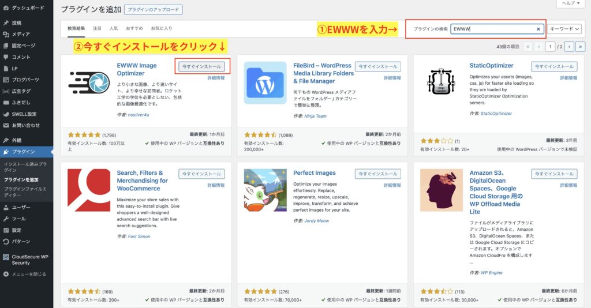Open the キーワード search type dropdown
Viewport: 591px width, 308px height.
point(564,29)
